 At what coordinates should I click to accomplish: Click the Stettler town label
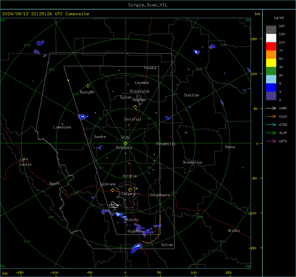pos(192,95)
